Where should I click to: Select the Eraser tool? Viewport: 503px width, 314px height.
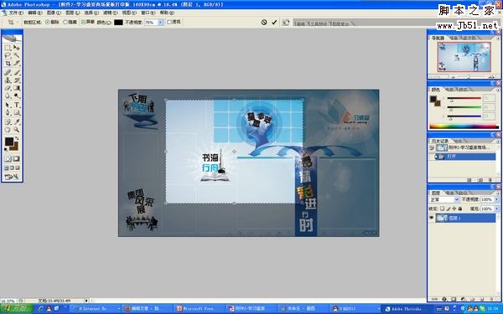pos(8,88)
